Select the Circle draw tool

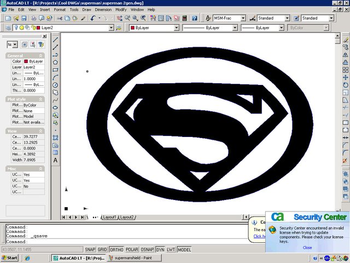pyautogui.click(x=55, y=85)
